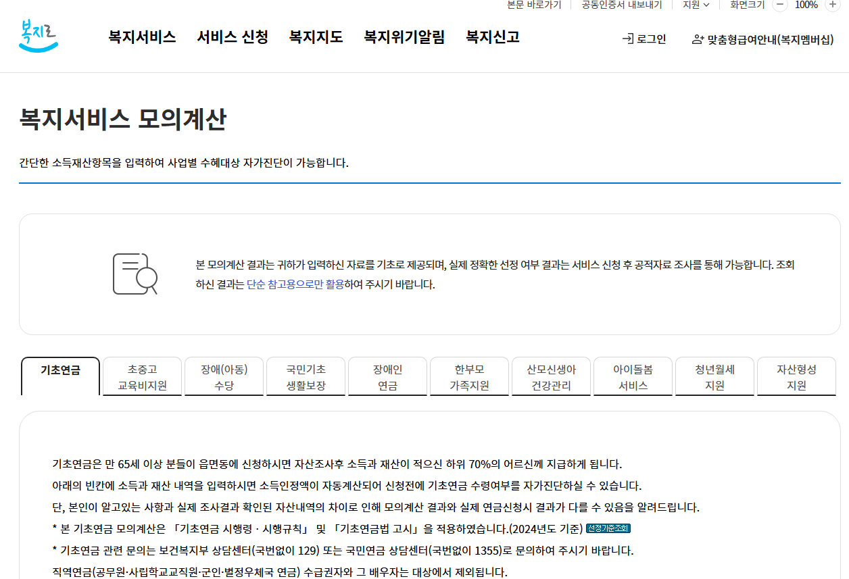Open the 서비스 신청 menu

233,37
